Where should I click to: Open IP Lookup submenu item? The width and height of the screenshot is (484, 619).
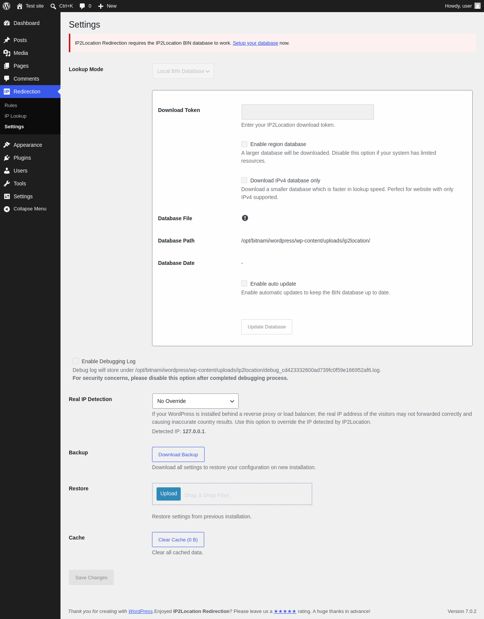click(16, 116)
